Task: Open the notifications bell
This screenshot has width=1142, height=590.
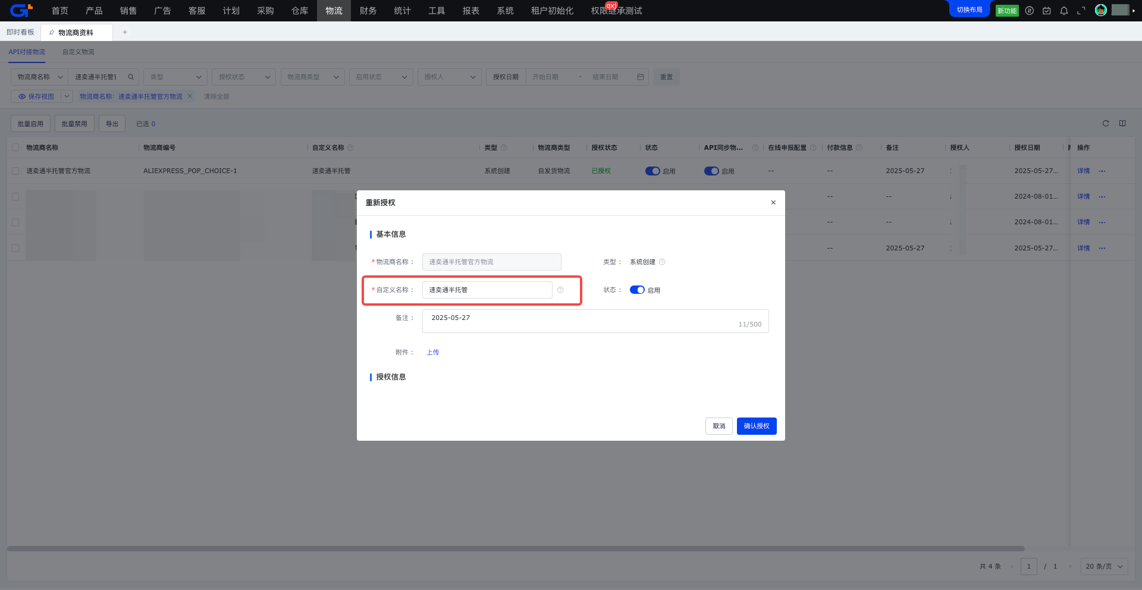Action: (x=1064, y=11)
